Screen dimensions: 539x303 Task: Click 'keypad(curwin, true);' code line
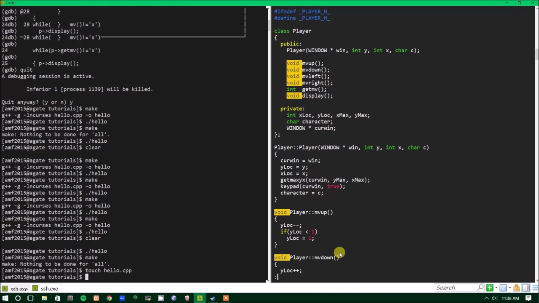(x=312, y=186)
